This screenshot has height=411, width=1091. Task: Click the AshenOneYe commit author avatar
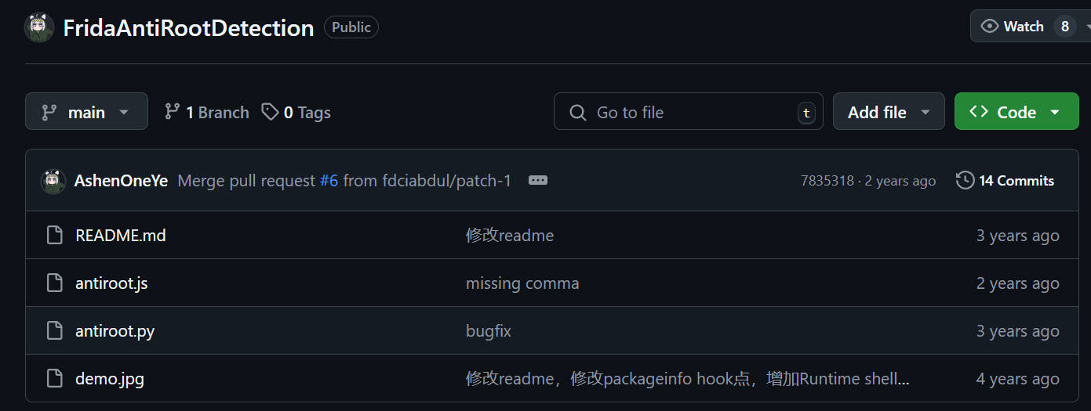53,181
